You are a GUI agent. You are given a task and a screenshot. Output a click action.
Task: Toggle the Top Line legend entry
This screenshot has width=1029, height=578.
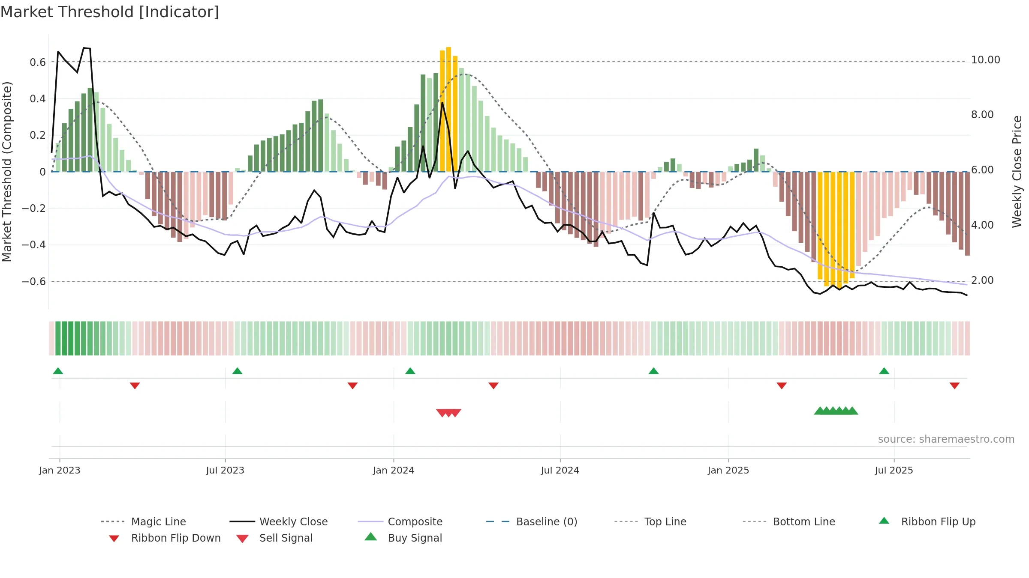[650, 521]
